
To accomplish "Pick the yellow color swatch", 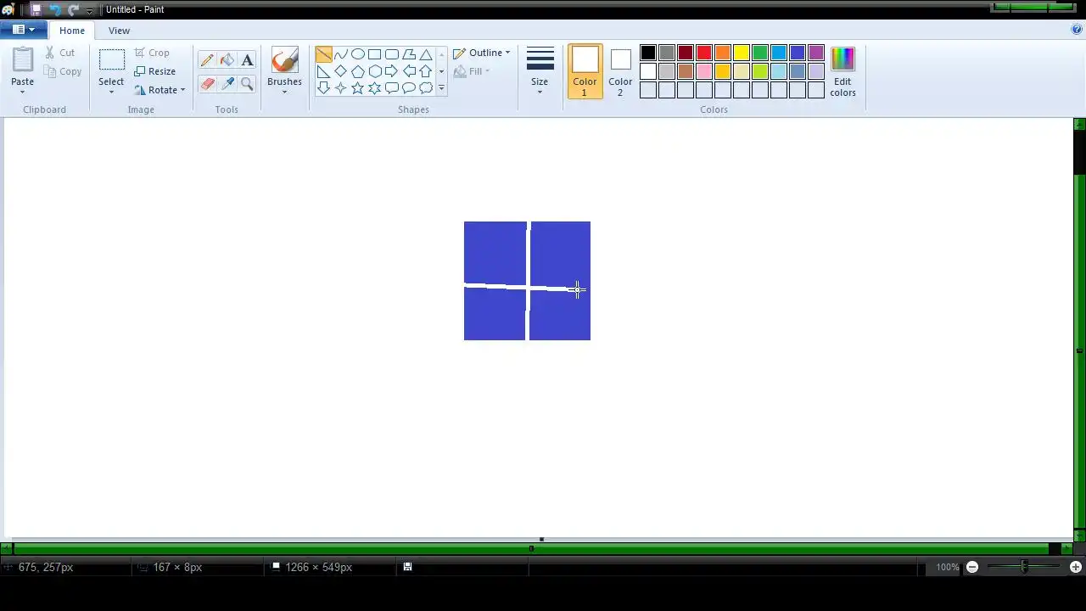I will (742, 53).
